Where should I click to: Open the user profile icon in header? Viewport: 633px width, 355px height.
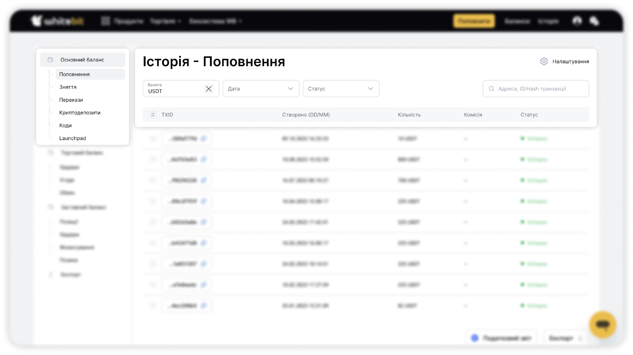[x=577, y=21]
